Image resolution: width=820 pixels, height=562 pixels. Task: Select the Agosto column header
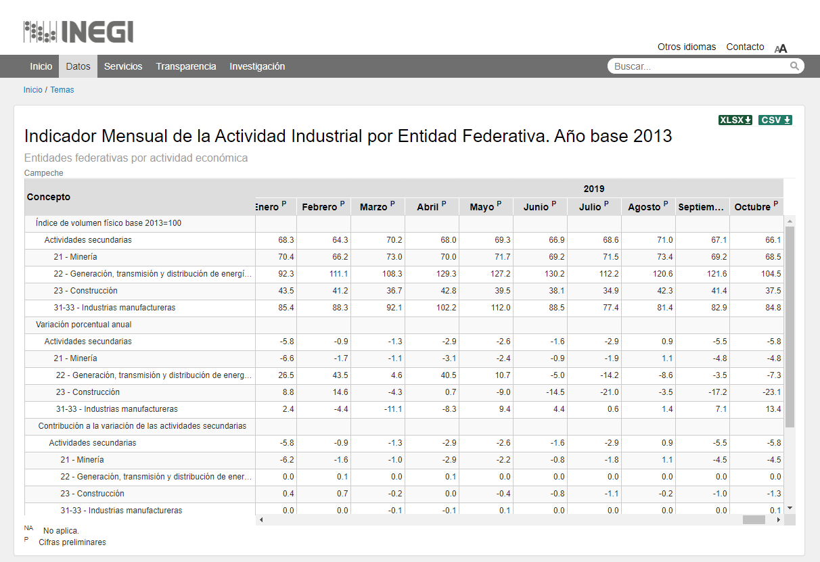click(x=648, y=207)
